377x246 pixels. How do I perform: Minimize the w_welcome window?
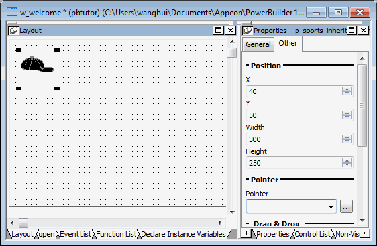(317, 13)
